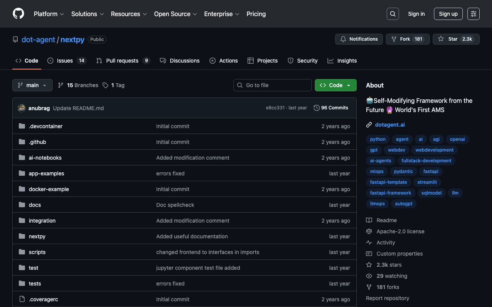Click the anubrag avatar thumbnail
Screen dimensions: 492x307
(22, 108)
